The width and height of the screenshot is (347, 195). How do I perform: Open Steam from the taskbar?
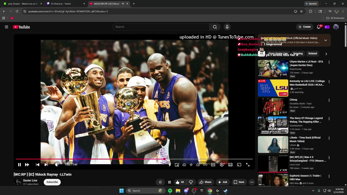tap(226, 191)
